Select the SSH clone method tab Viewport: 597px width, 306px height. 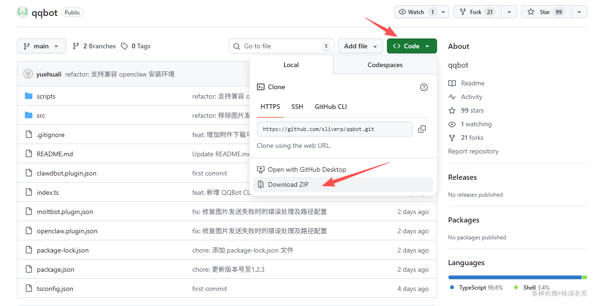coord(297,107)
